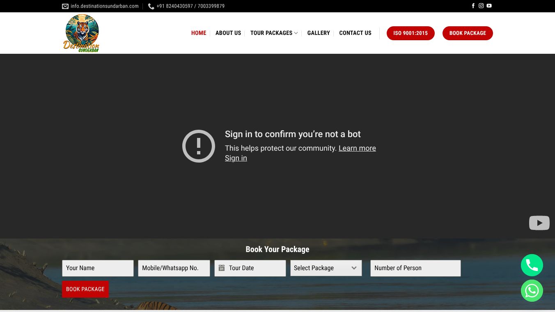Screen dimensions: 555x312
Task: Click the Sign in link in video
Action: click(x=236, y=158)
